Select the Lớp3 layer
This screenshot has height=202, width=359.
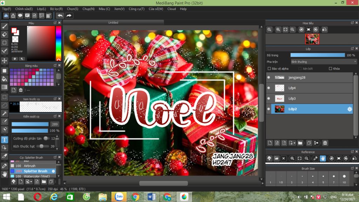pyautogui.click(x=310, y=99)
